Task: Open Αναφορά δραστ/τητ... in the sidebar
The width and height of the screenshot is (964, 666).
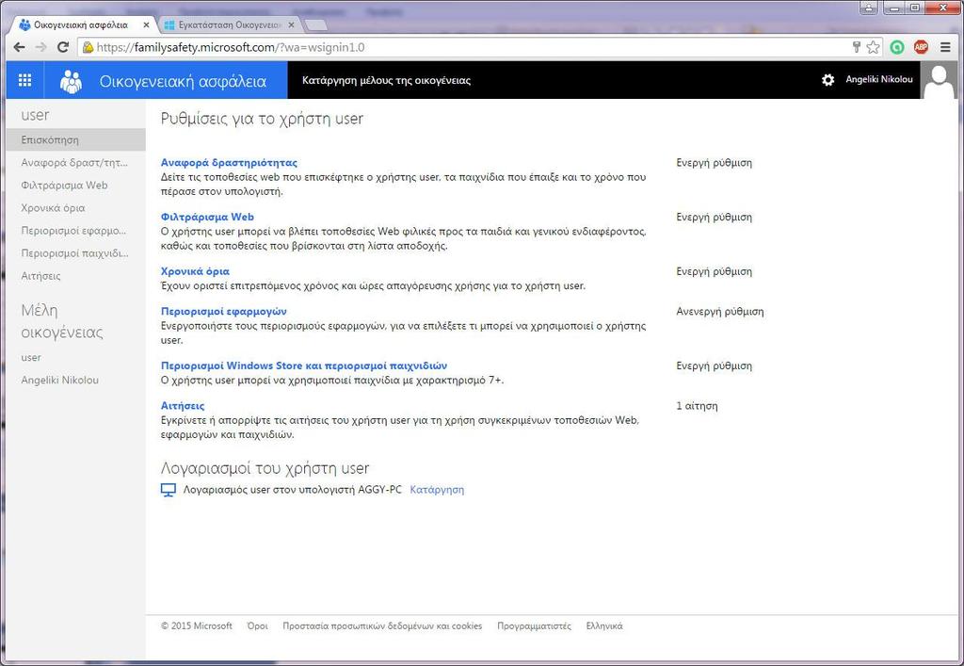Action: (74, 162)
